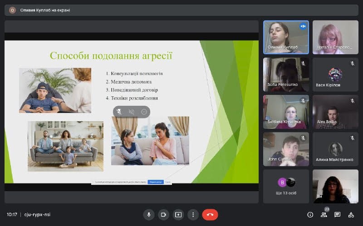Click the muted mic icon on Sofia Peresunko tile
This screenshot has width=363, height=226.
303,63
